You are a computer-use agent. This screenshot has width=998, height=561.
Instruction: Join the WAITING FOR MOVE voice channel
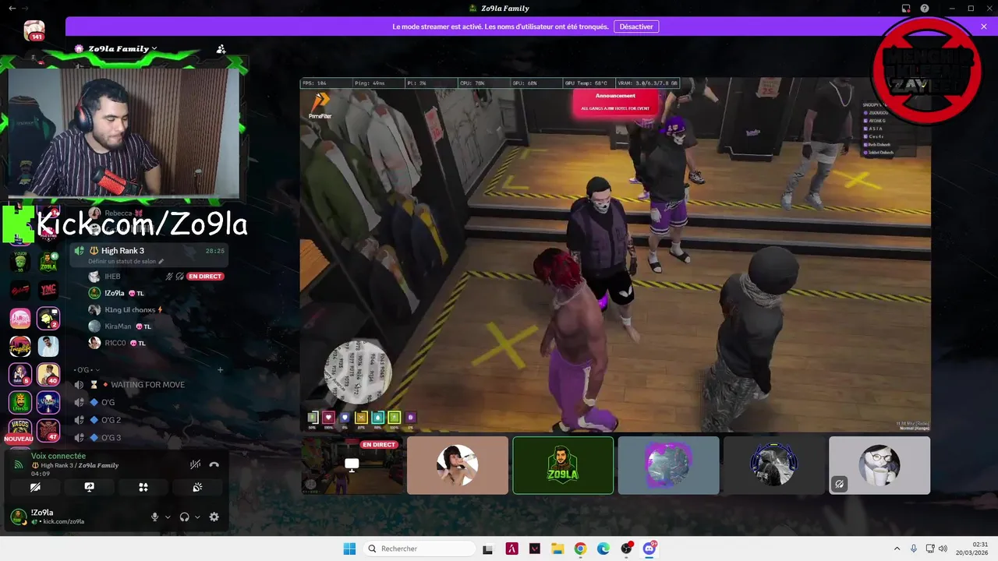(148, 385)
